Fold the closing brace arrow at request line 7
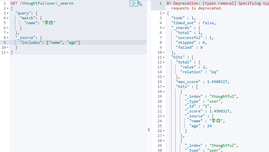This screenshot has height=152, width=269. click(8, 33)
